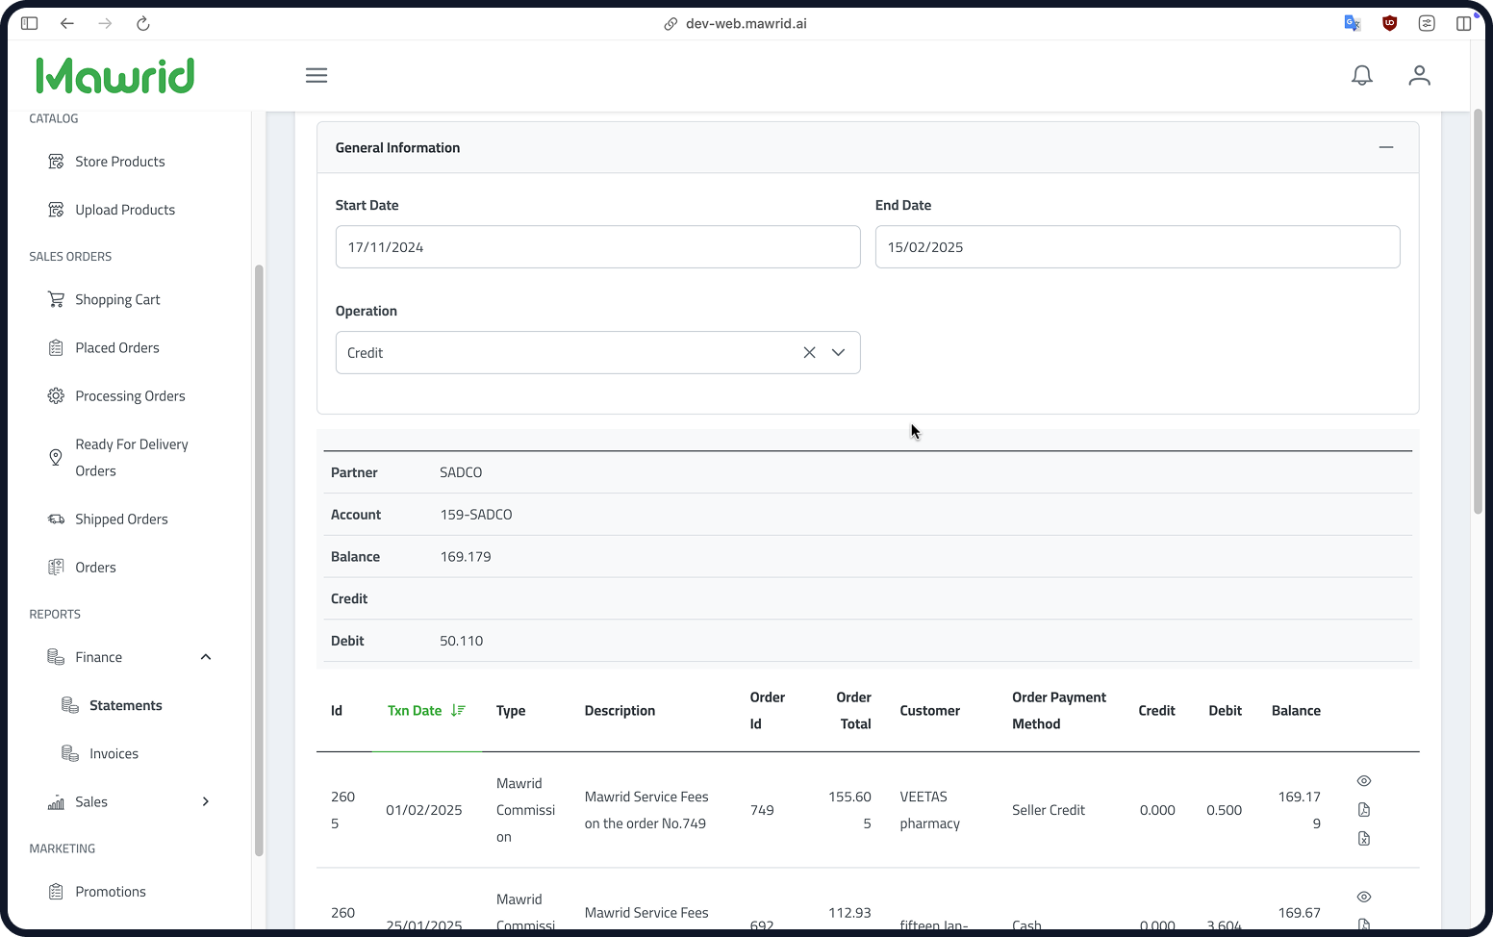Screen dimensions: 1493x937
Task: View details of the second transaction row
Action: [x=1363, y=897]
